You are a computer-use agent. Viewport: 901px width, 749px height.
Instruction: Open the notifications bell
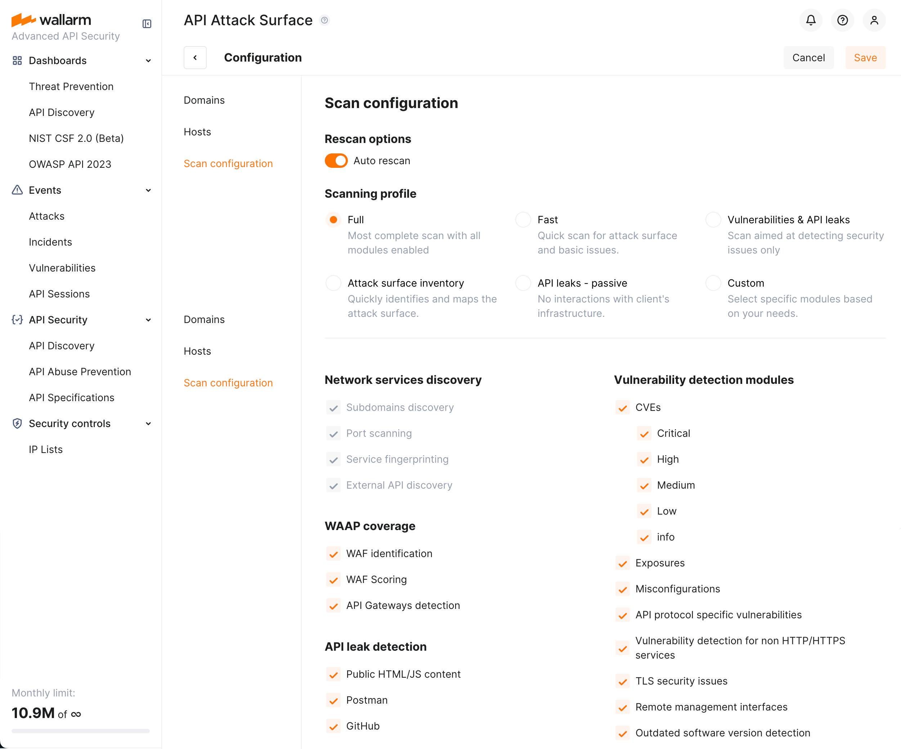pos(811,20)
